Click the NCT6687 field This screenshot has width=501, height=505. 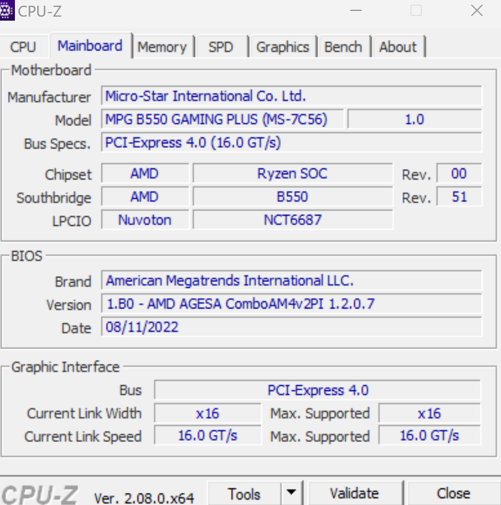pos(293,220)
